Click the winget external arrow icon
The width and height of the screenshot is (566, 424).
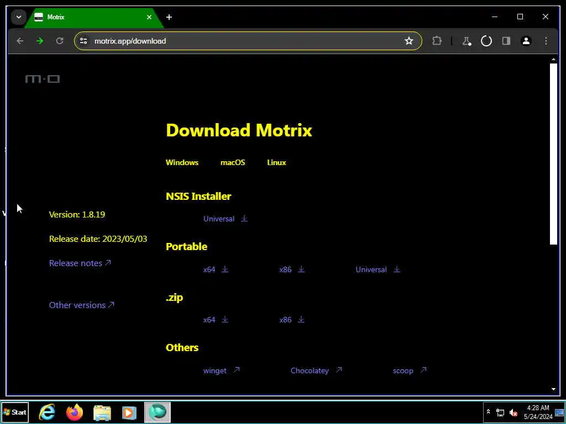point(237,369)
